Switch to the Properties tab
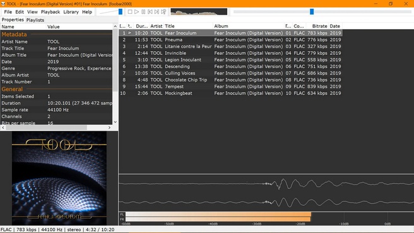Screen dimensions: 414x233 pos(13,20)
